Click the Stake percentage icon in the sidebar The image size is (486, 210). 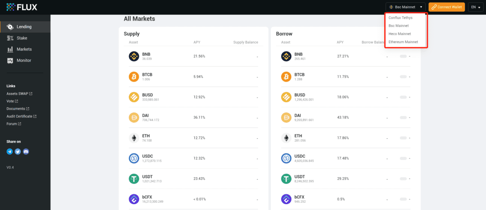tap(10, 38)
